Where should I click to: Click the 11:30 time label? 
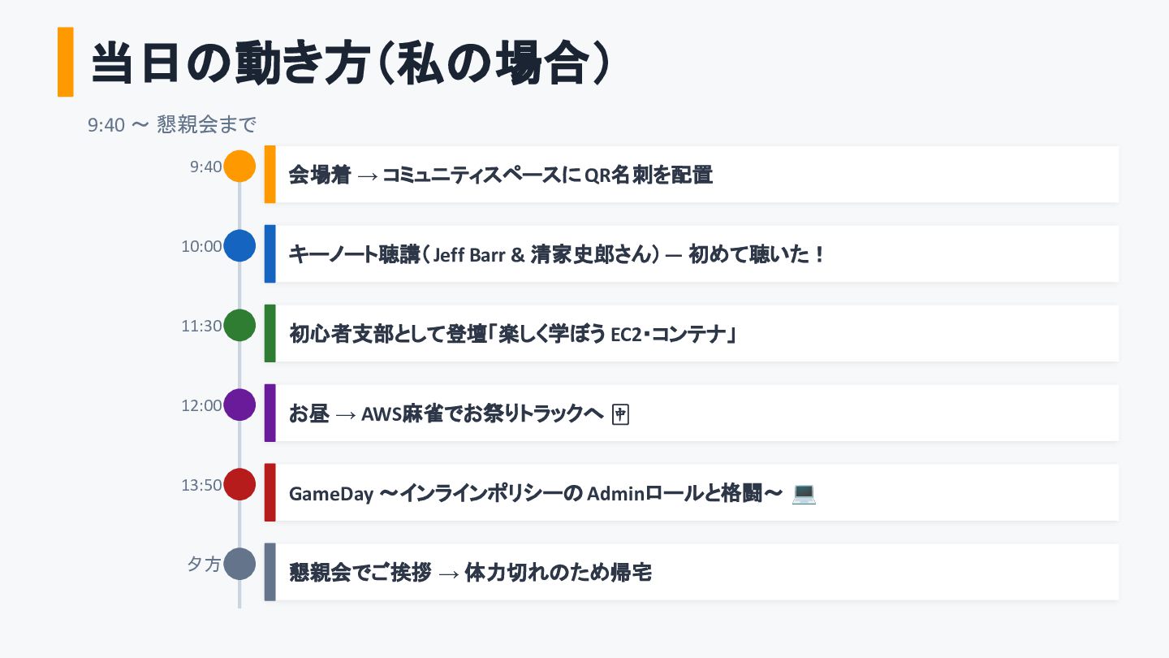pos(201,327)
